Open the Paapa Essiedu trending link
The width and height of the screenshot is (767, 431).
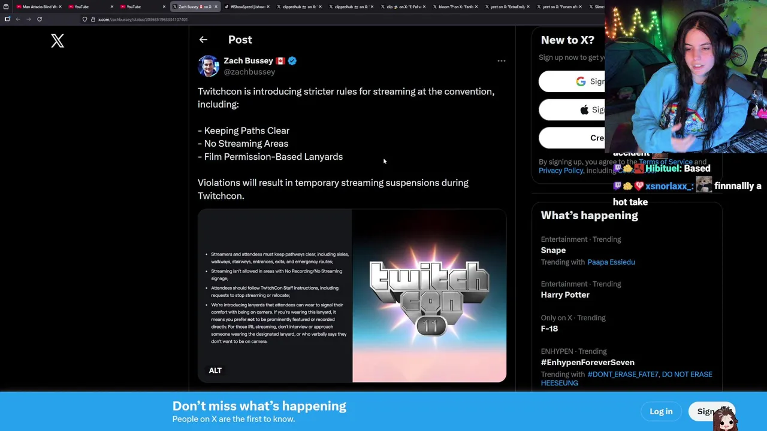coord(611,262)
